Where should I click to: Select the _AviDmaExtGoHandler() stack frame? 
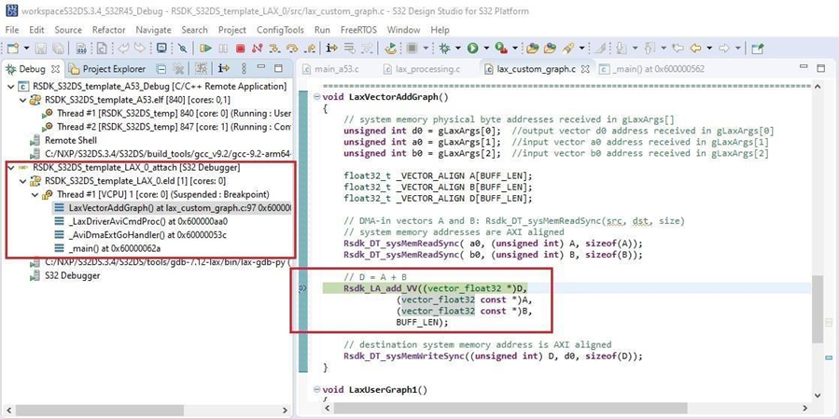coord(141,235)
